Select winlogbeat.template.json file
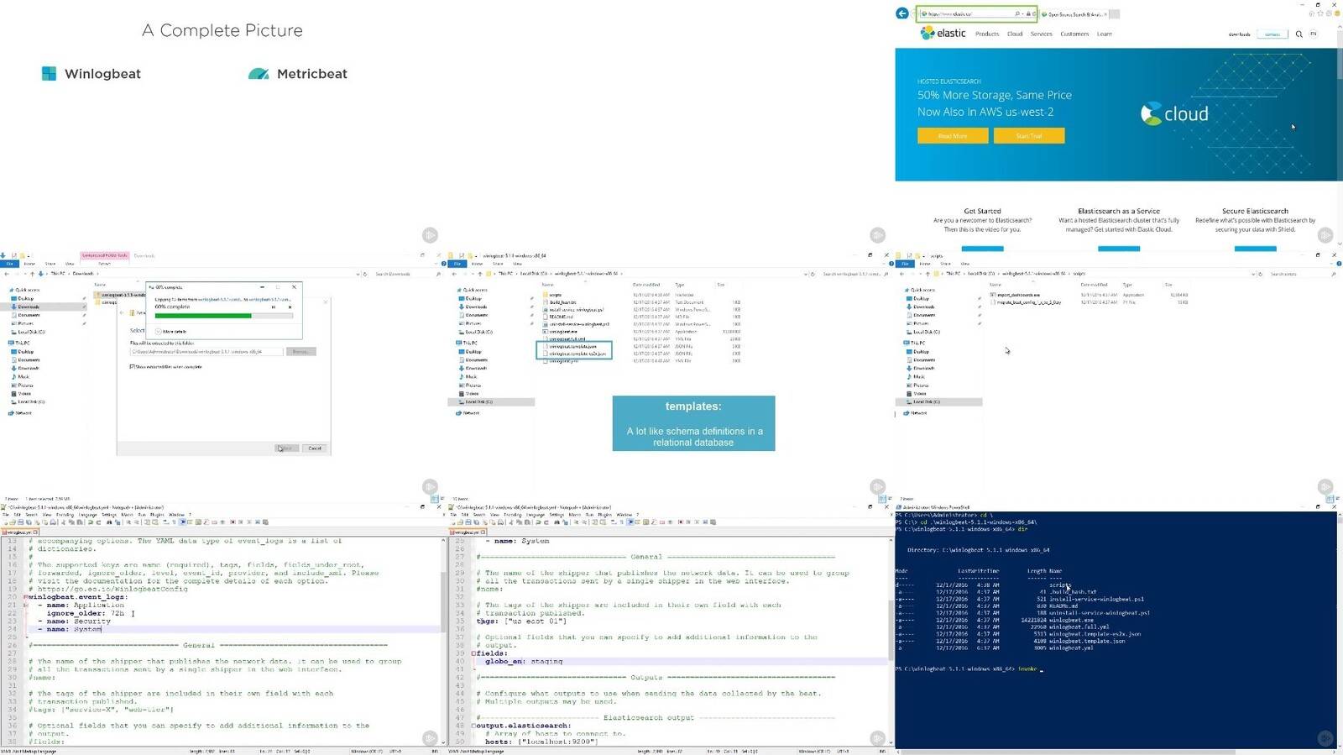 tap(571, 346)
